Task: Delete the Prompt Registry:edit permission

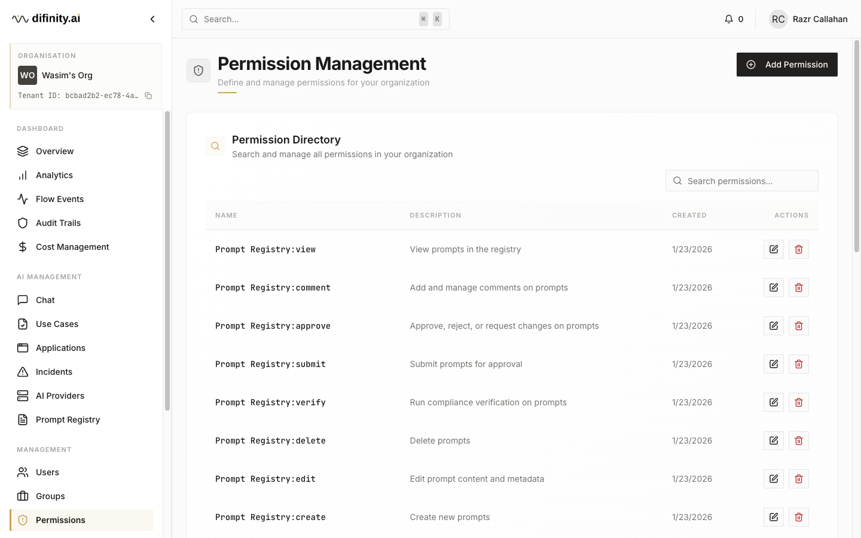Action: (x=799, y=479)
